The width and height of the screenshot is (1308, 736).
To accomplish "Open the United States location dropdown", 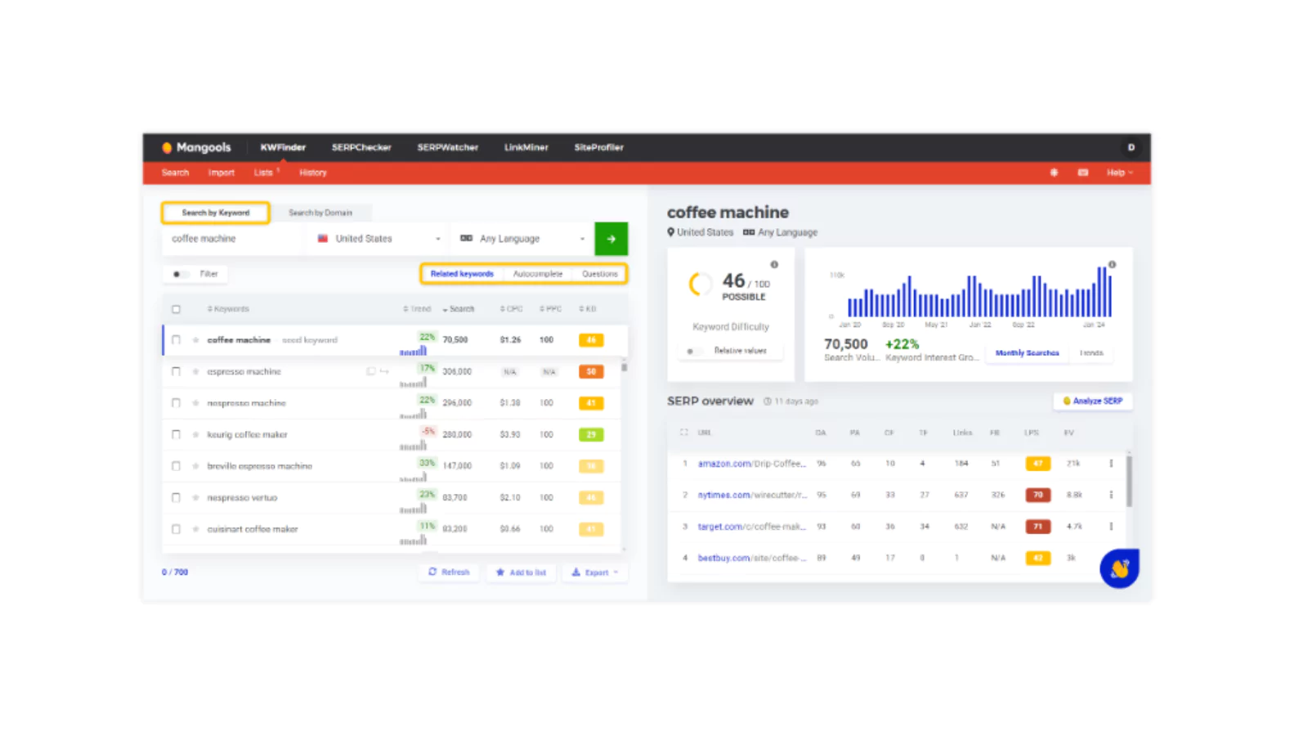I will point(379,239).
